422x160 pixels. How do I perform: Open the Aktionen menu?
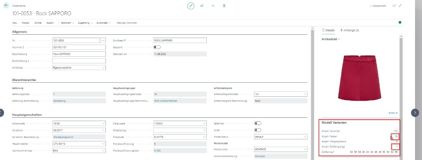(x=67, y=23)
